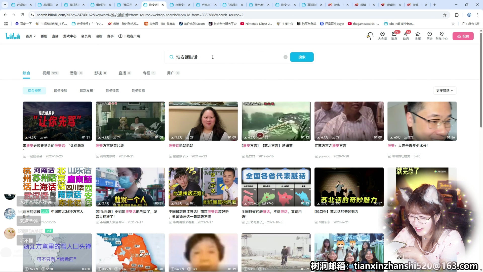
Task: Open uploader 叨叨傅吐槽秀
Action: coord(401,156)
